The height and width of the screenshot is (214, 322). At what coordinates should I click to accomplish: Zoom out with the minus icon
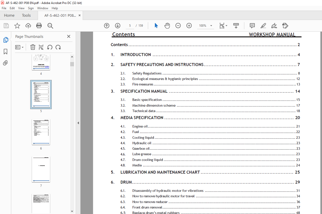(178, 26)
